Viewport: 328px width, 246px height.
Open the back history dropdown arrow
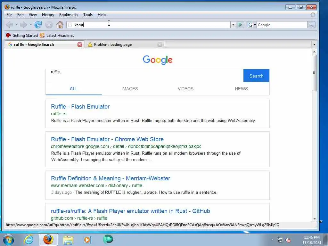click(16, 25)
